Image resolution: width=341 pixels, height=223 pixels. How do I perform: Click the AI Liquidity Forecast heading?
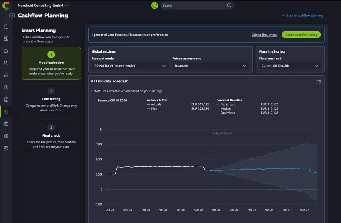pos(109,81)
